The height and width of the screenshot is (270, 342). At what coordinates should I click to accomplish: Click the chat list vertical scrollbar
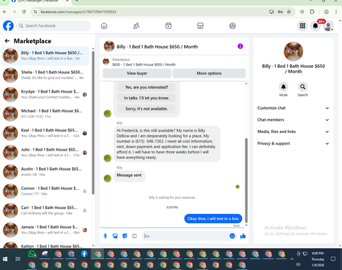tap(93, 123)
